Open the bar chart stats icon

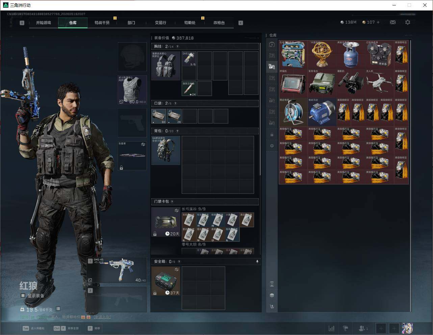coord(332,328)
